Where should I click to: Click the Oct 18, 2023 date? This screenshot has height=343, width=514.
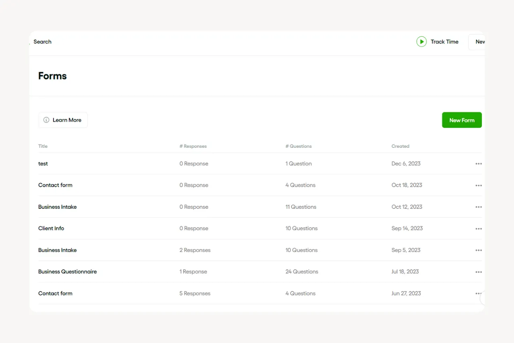point(407,185)
